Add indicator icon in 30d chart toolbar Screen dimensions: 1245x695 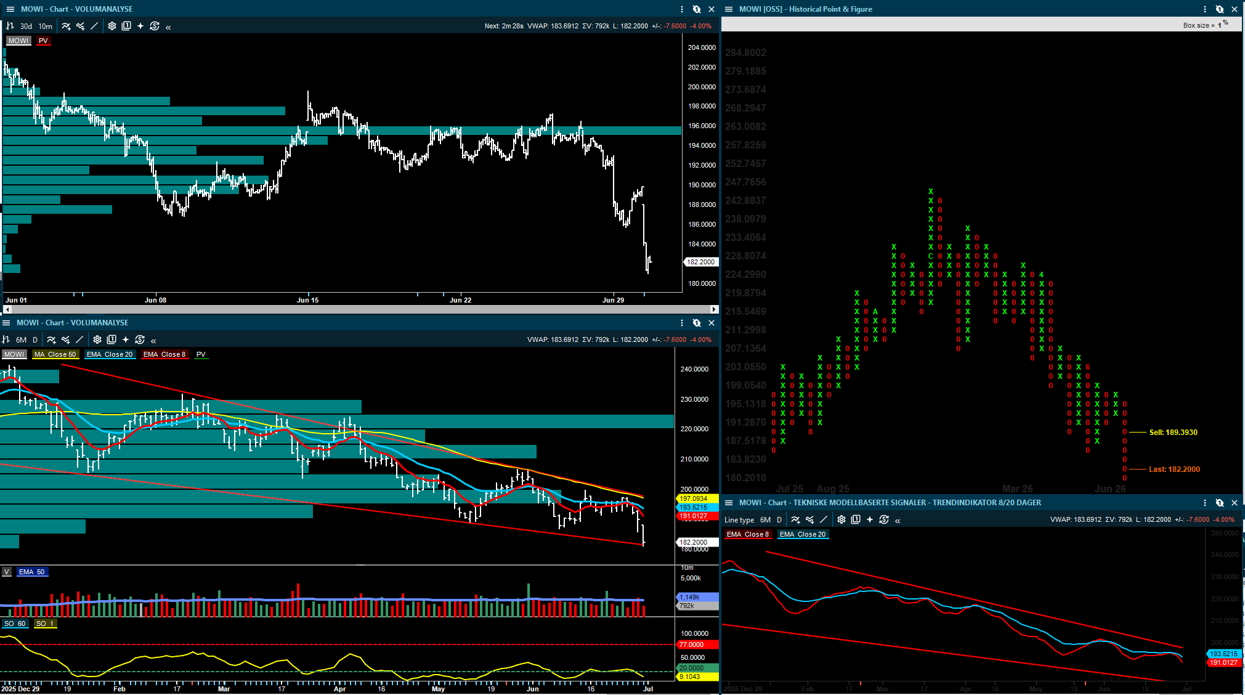pyautogui.click(x=66, y=26)
